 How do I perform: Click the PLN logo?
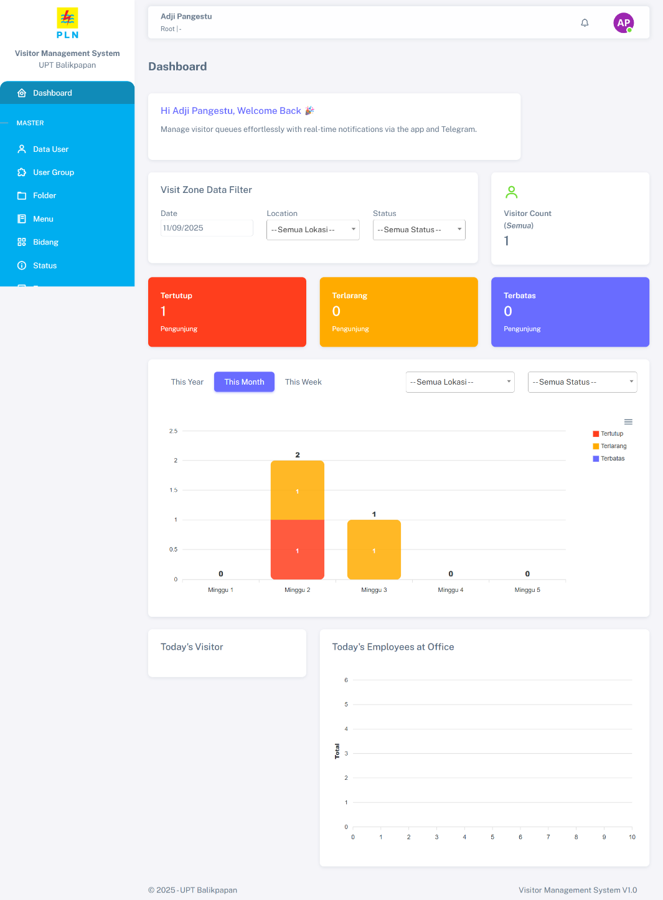coord(67,23)
